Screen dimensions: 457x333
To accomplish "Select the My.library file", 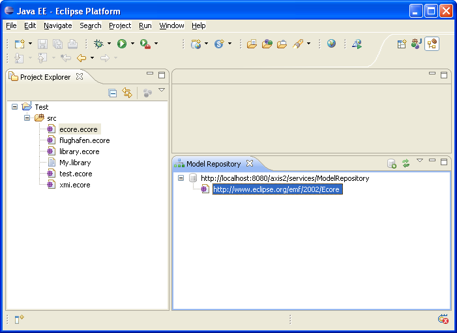I will [x=75, y=163].
